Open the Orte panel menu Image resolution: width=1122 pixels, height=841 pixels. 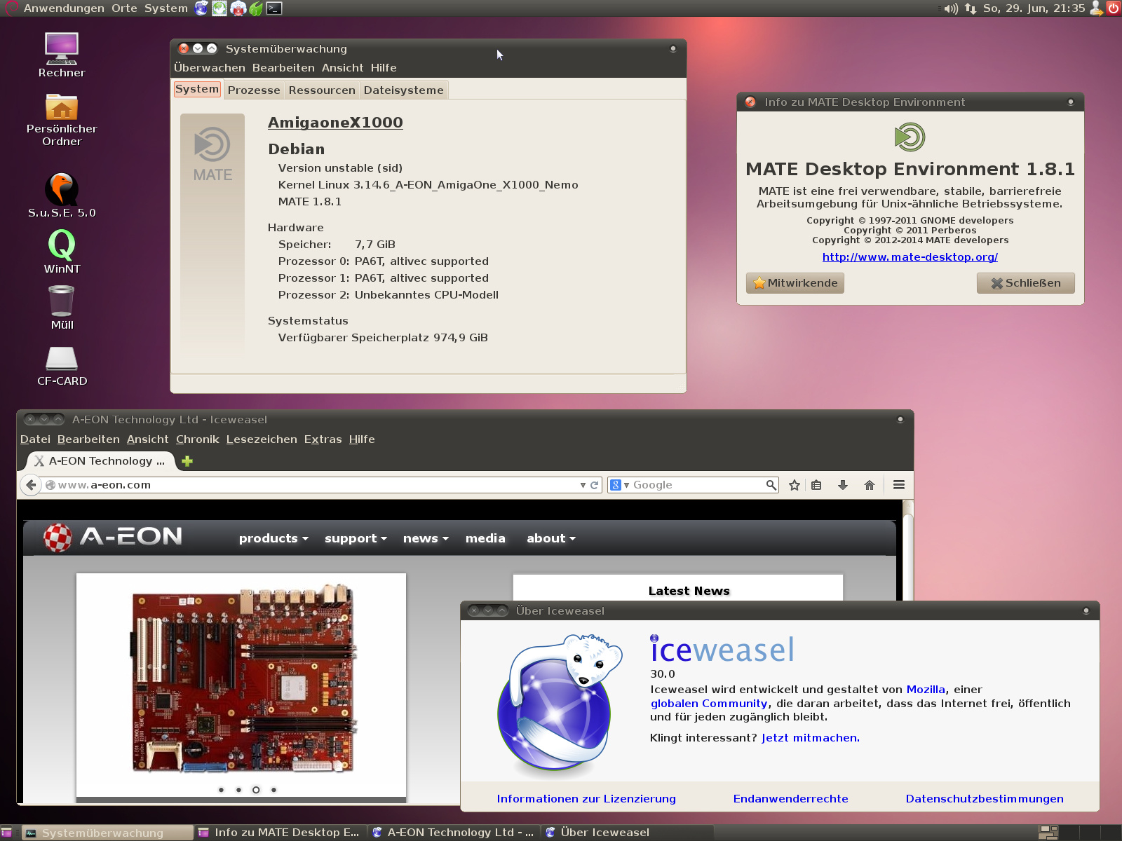tap(124, 8)
